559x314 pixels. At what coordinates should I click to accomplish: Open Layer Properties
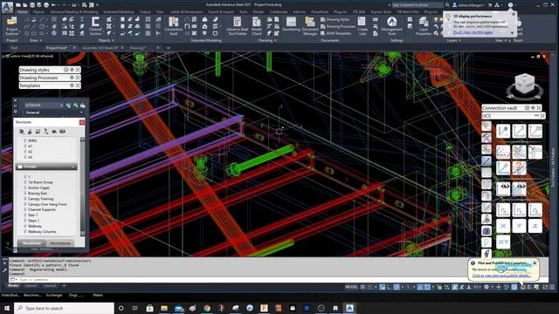[x=424, y=26]
